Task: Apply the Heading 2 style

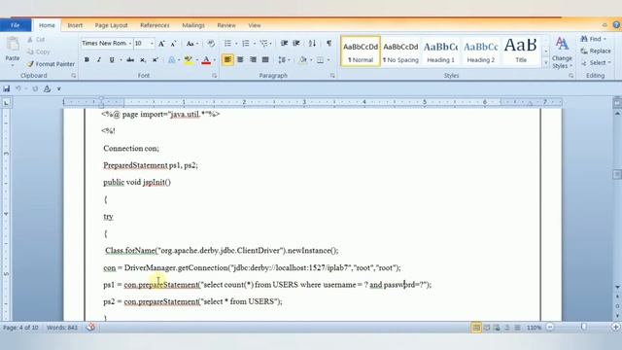Action: pyautogui.click(x=481, y=52)
